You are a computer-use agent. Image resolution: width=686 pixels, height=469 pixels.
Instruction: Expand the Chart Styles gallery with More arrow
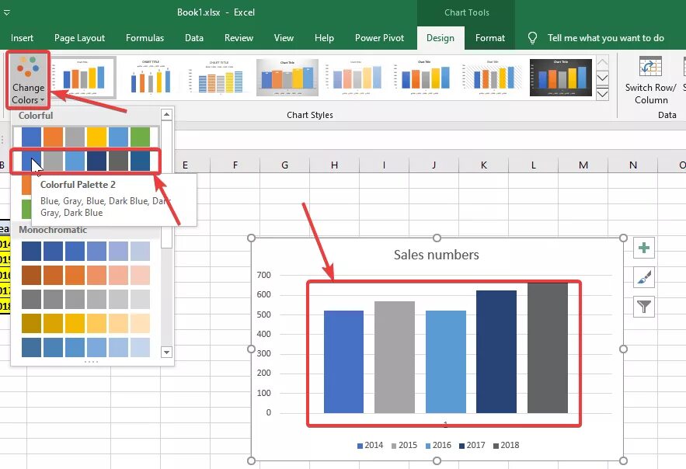pos(602,92)
